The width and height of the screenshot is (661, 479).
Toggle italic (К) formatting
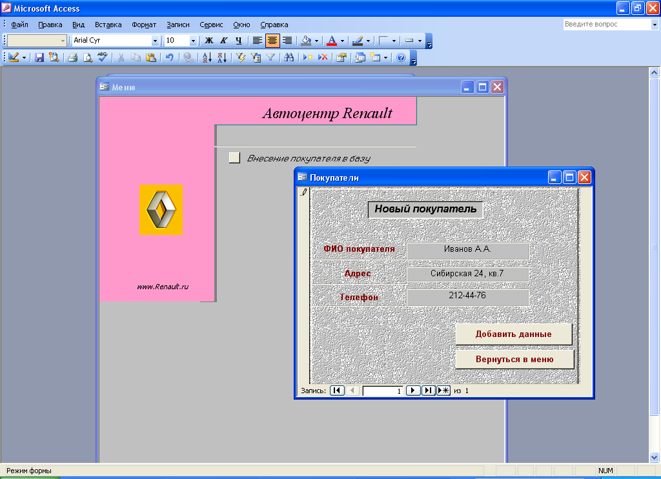(x=224, y=41)
